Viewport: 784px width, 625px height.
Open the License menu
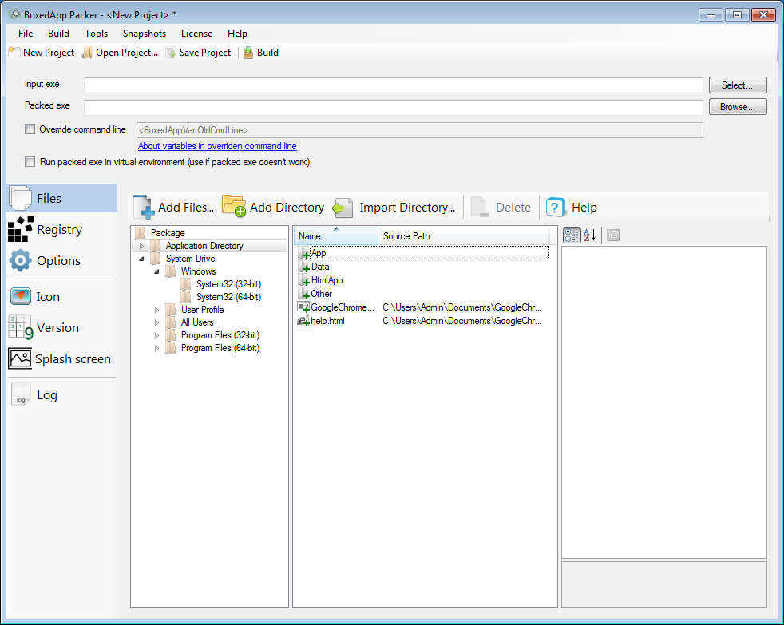196,34
